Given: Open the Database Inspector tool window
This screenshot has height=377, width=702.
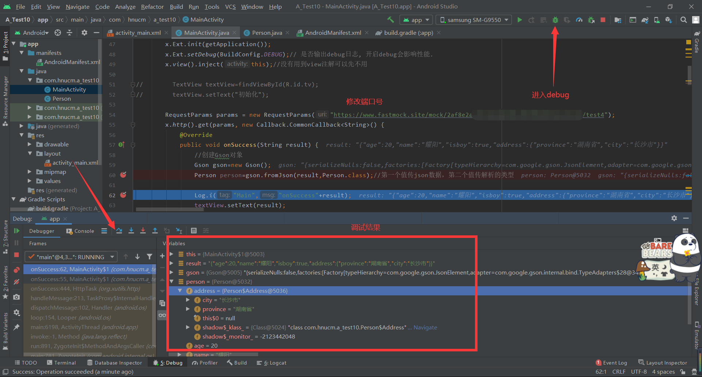Looking at the screenshot, I should click(x=114, y=363).
